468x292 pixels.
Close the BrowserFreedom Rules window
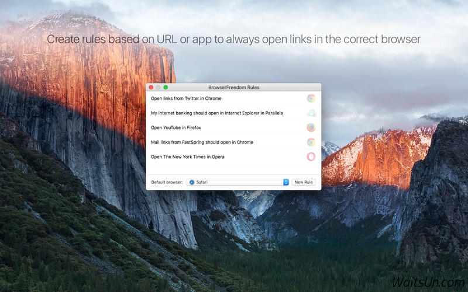click(151, 87)
